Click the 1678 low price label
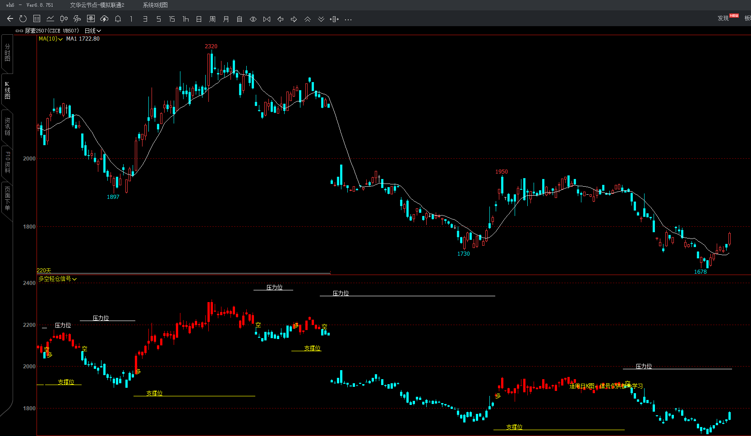This screenshot has height=436, width=751. 700,272
